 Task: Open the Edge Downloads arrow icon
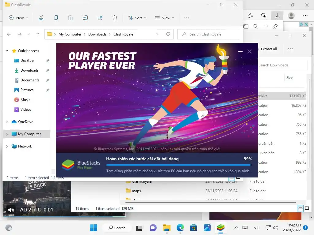(x=277, y=16)
